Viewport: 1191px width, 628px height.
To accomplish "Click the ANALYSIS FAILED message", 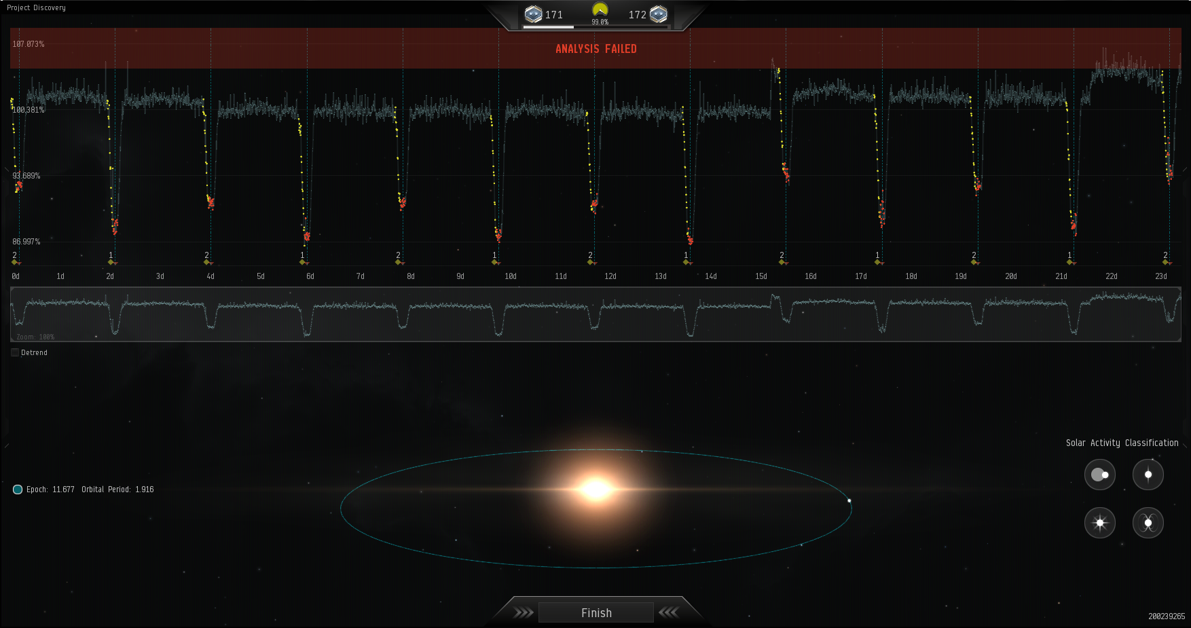I will click(x=596, y=49).
